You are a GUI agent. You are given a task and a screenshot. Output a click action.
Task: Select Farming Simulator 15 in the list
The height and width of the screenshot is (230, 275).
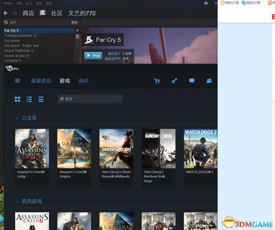pyautogui.click(x=20, y=36)
